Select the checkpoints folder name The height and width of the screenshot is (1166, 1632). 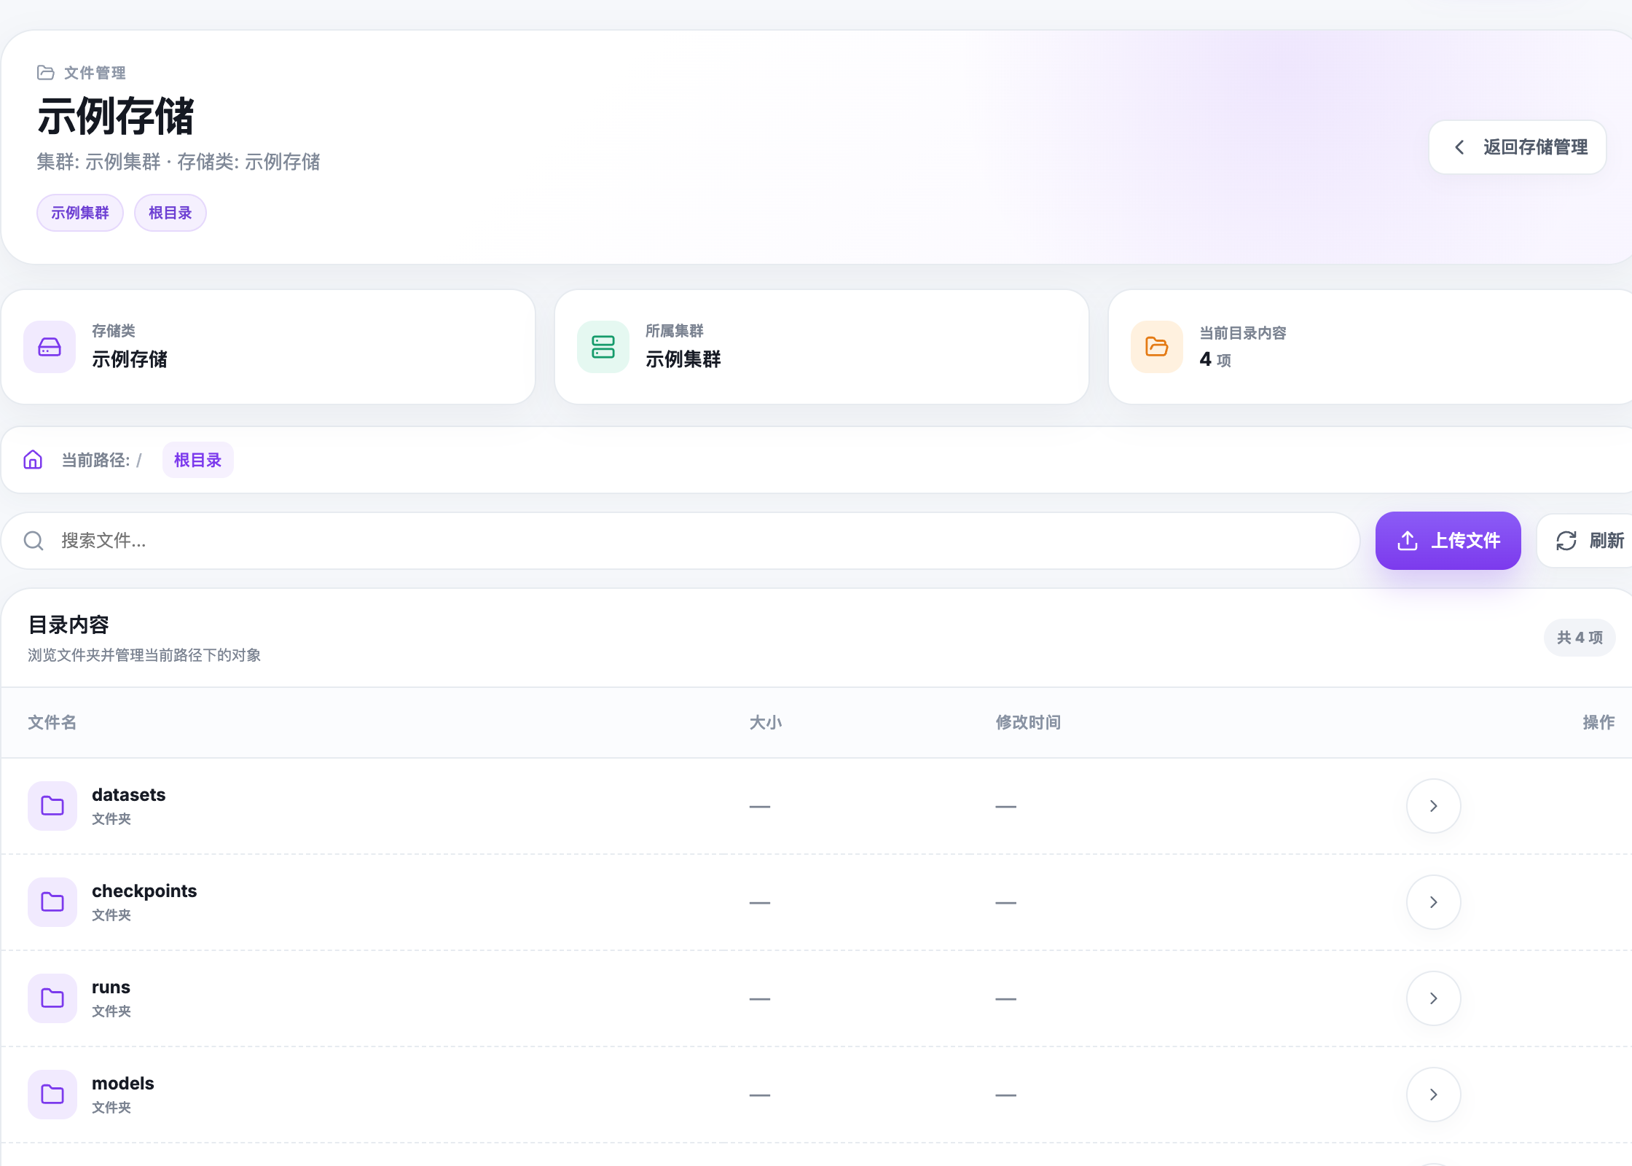tap(144, 891)
